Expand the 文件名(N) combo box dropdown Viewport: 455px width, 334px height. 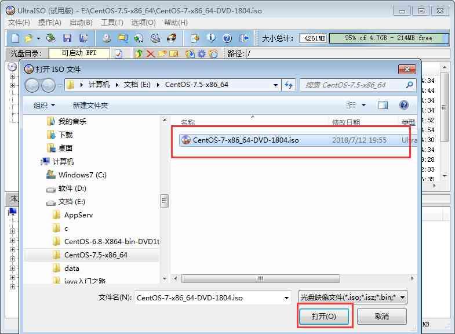coord(286,297)
